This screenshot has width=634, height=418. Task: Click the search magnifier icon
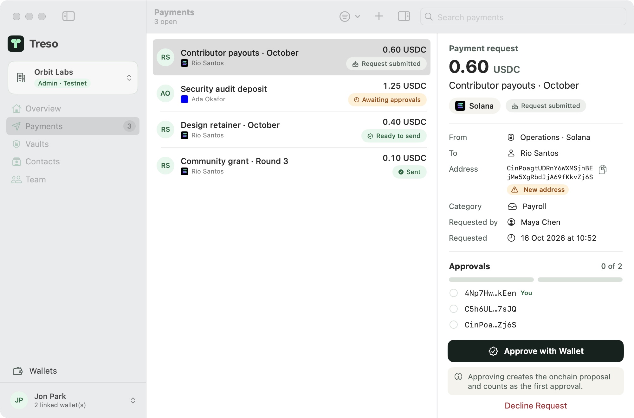429,17
